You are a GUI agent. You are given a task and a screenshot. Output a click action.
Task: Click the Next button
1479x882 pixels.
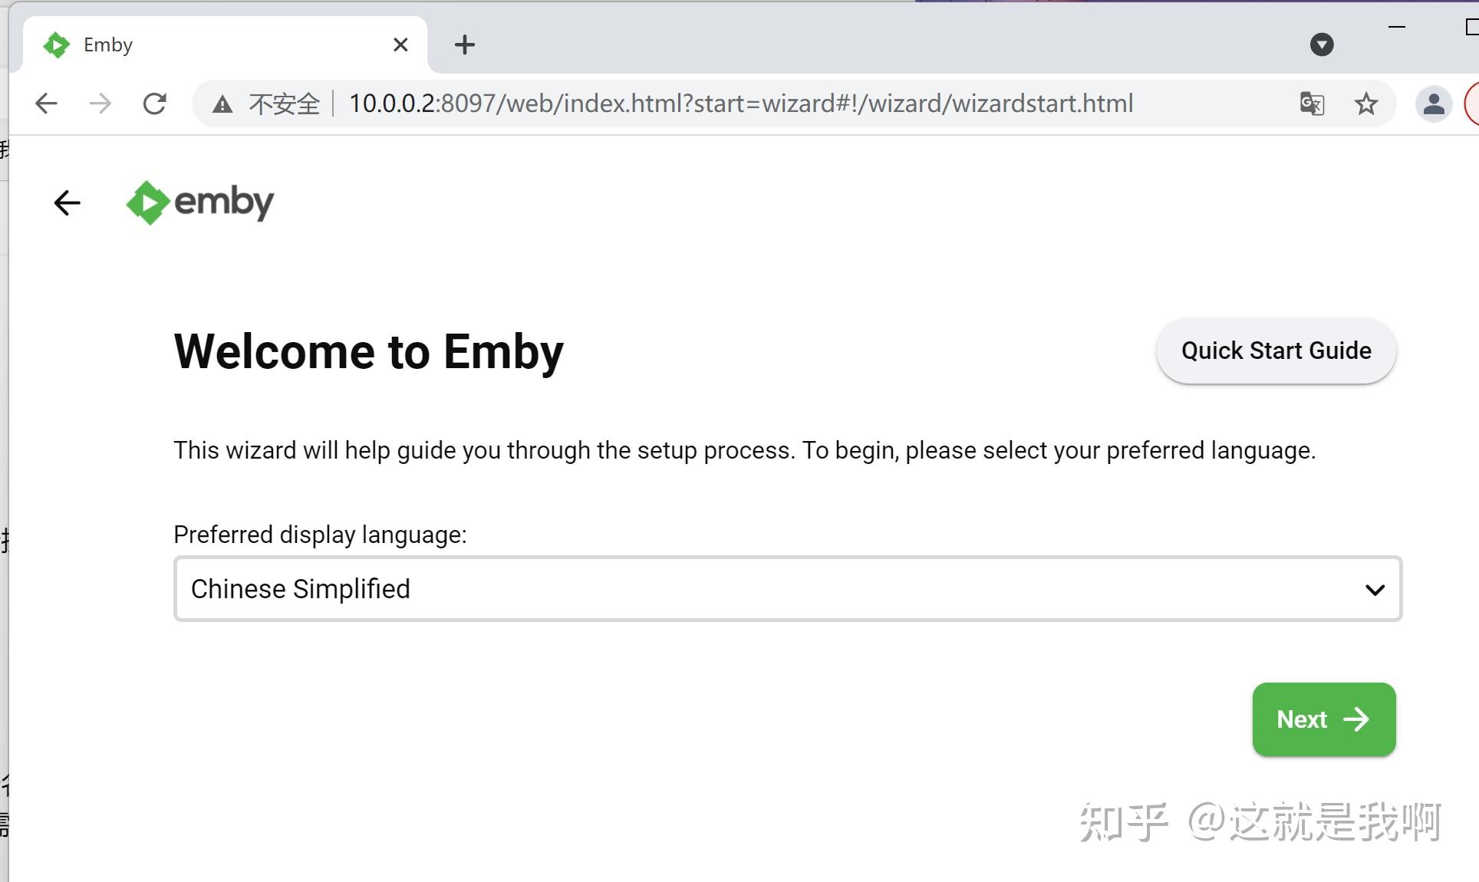coord(1323,719)
